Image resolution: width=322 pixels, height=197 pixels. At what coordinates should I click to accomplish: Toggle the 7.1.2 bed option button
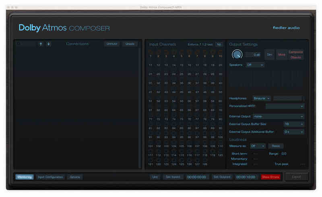click(219, 45)
